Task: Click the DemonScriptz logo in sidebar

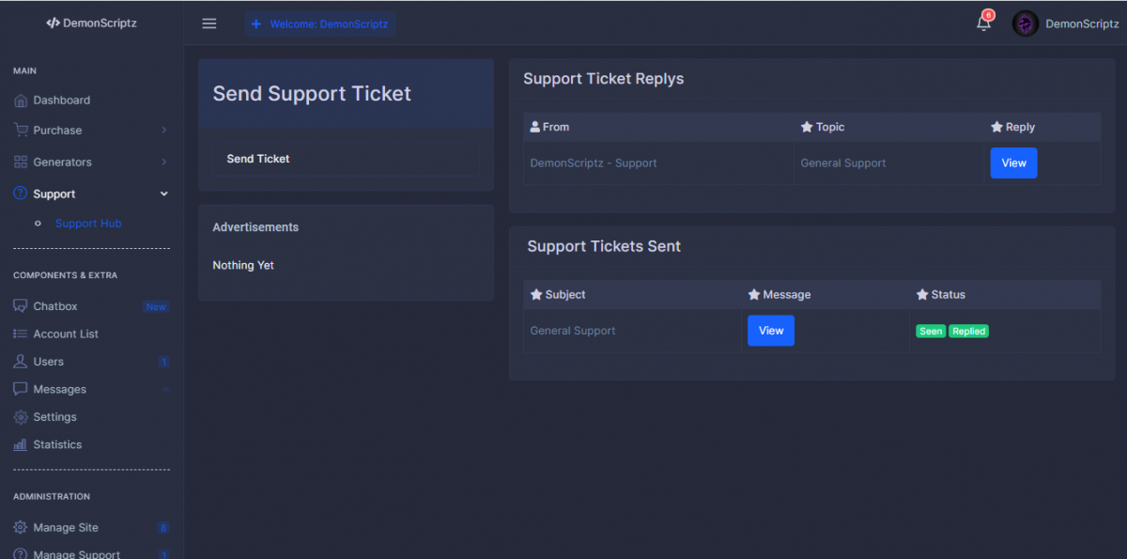Action: click(x=91, y=23)
